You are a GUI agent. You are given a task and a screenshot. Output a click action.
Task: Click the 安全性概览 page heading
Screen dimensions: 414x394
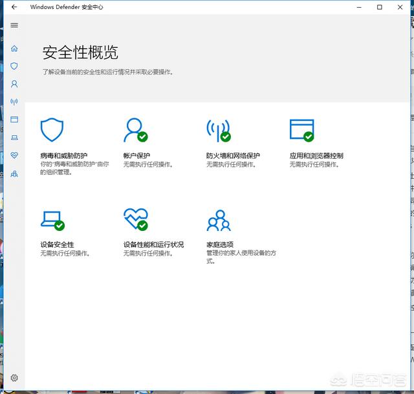(x=80, y=52)
